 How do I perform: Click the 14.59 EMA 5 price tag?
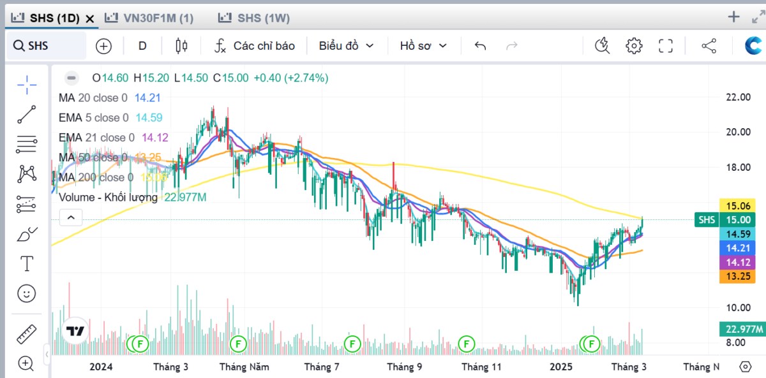739,234
